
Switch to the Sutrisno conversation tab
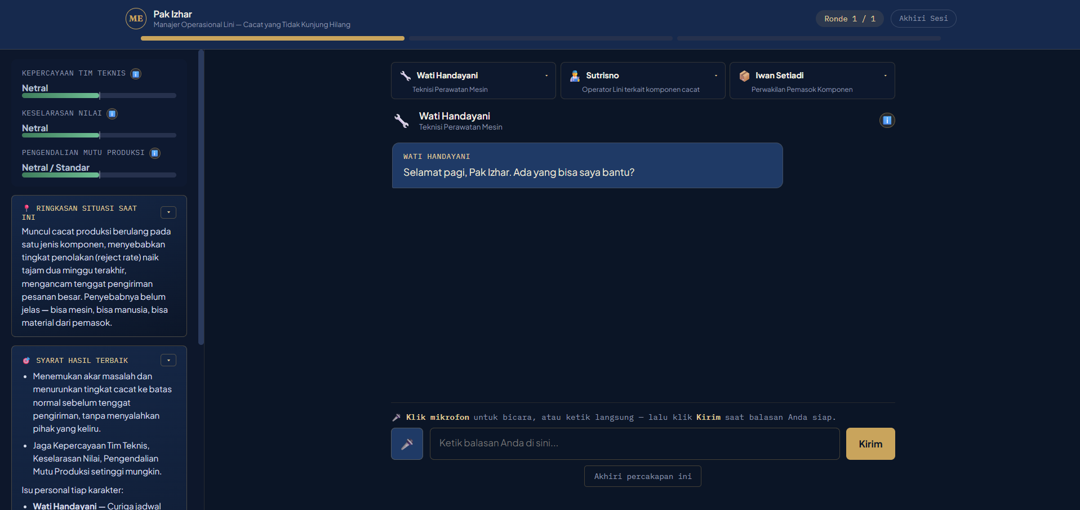click(x=643, y=81)
